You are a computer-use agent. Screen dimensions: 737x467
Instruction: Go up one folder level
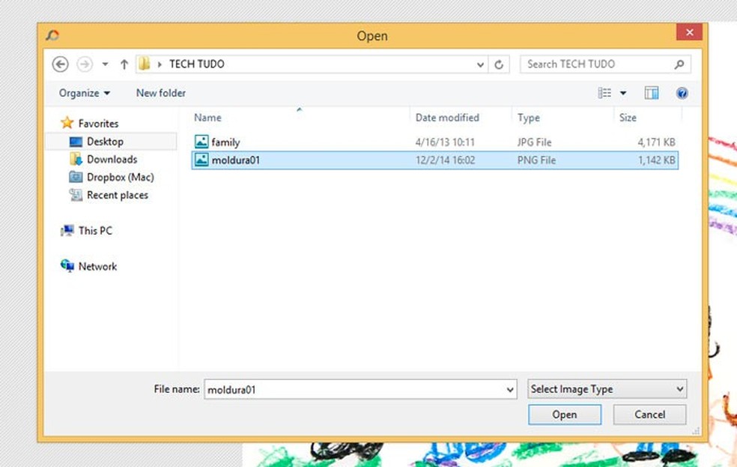tap(124, 64)
